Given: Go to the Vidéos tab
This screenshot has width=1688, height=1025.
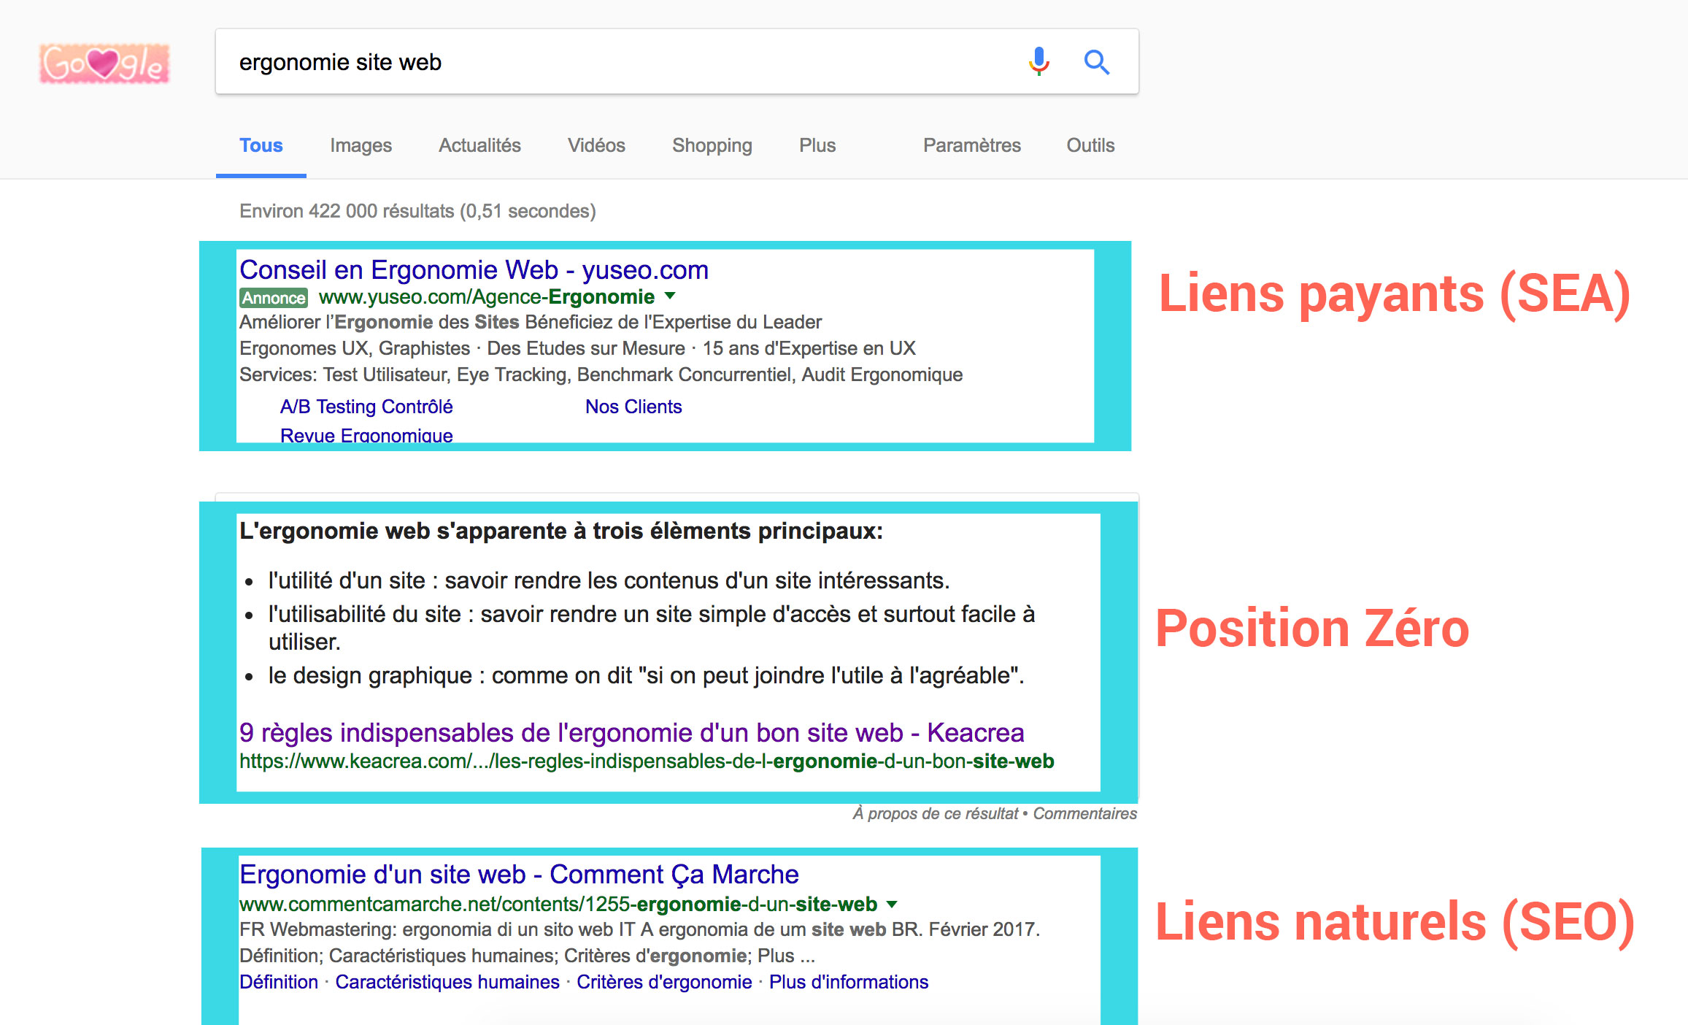Looking at the screenshot, I should tap(596, 145).
